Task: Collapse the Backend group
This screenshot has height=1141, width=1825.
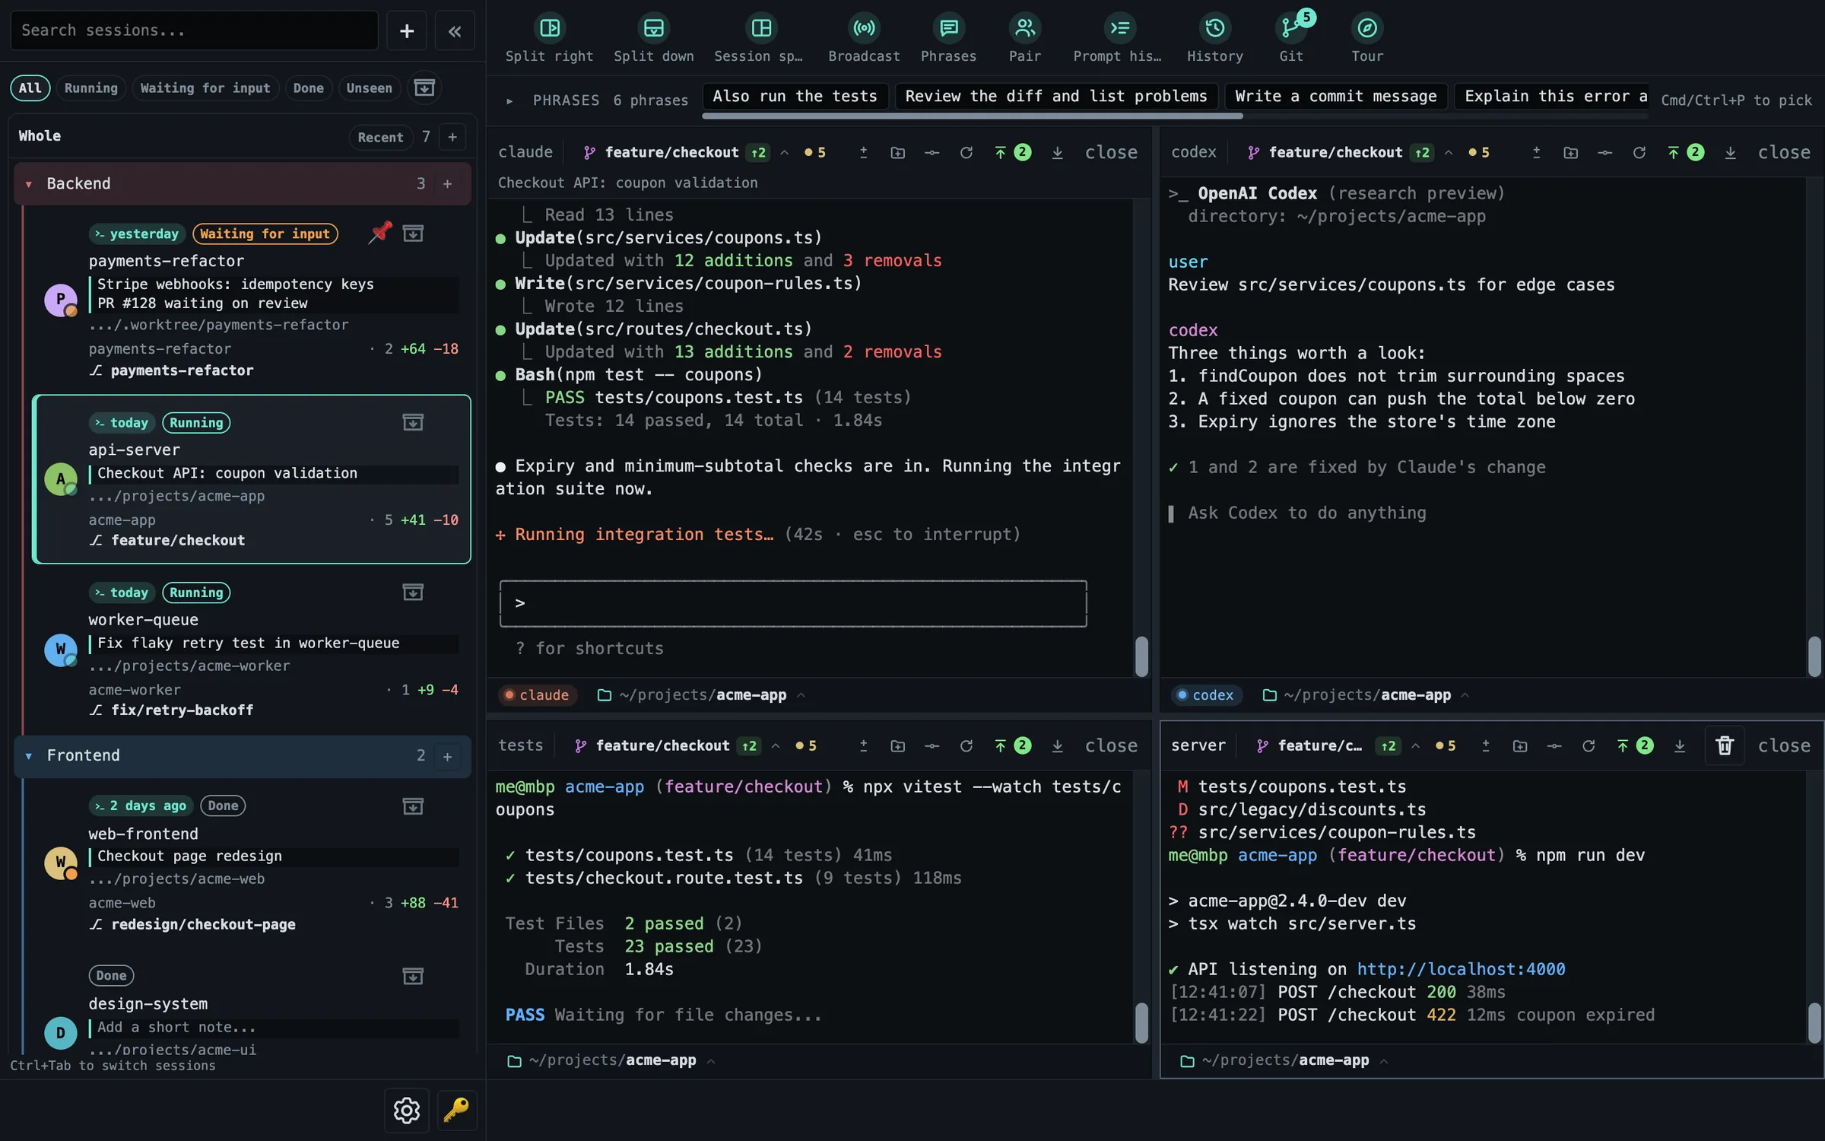Action: pyautogui.click(x=29, y=184)
